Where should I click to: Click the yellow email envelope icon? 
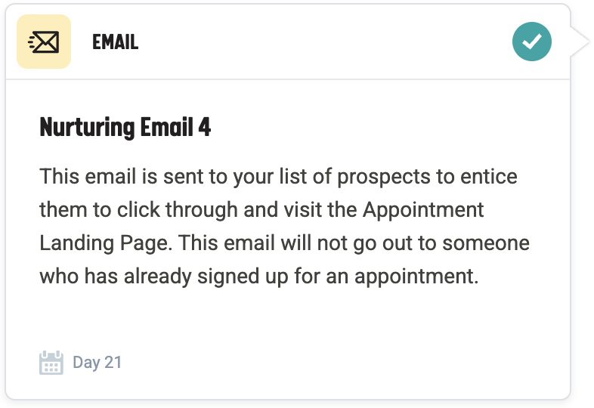point(44,42)
